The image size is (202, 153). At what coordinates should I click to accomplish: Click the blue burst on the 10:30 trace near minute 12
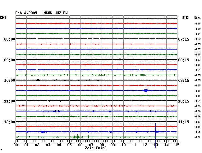[146, 90]
